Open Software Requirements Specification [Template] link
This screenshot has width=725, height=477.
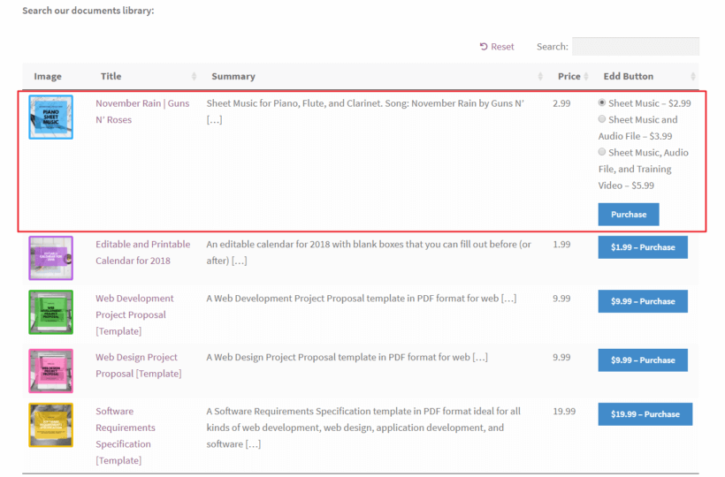(x=126, y=435)
